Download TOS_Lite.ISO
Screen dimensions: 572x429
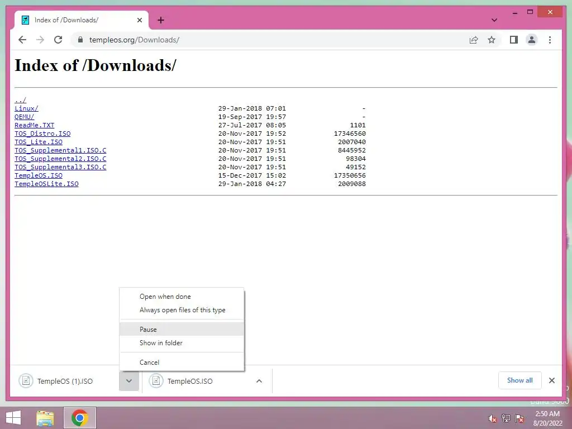(39, 142)
